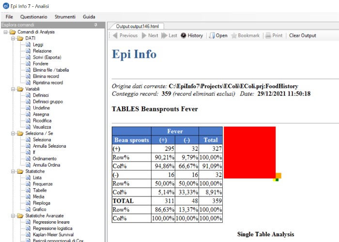Click the Annulla Ordina command icon
Screen dimensions: 339x242
click(28, 165)
